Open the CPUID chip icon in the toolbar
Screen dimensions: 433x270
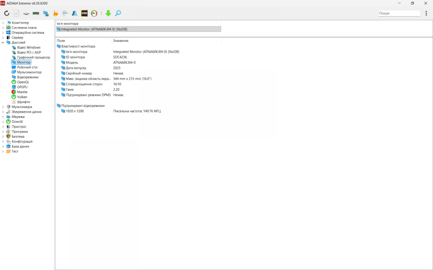tap(26, 13)
